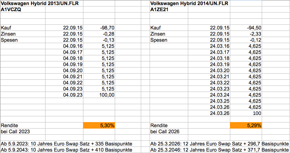The height and width of the screenshot is (153, 290).
Task: Select the 'Ab 5.9.2023' swap rate note
Action: (67, 144)
